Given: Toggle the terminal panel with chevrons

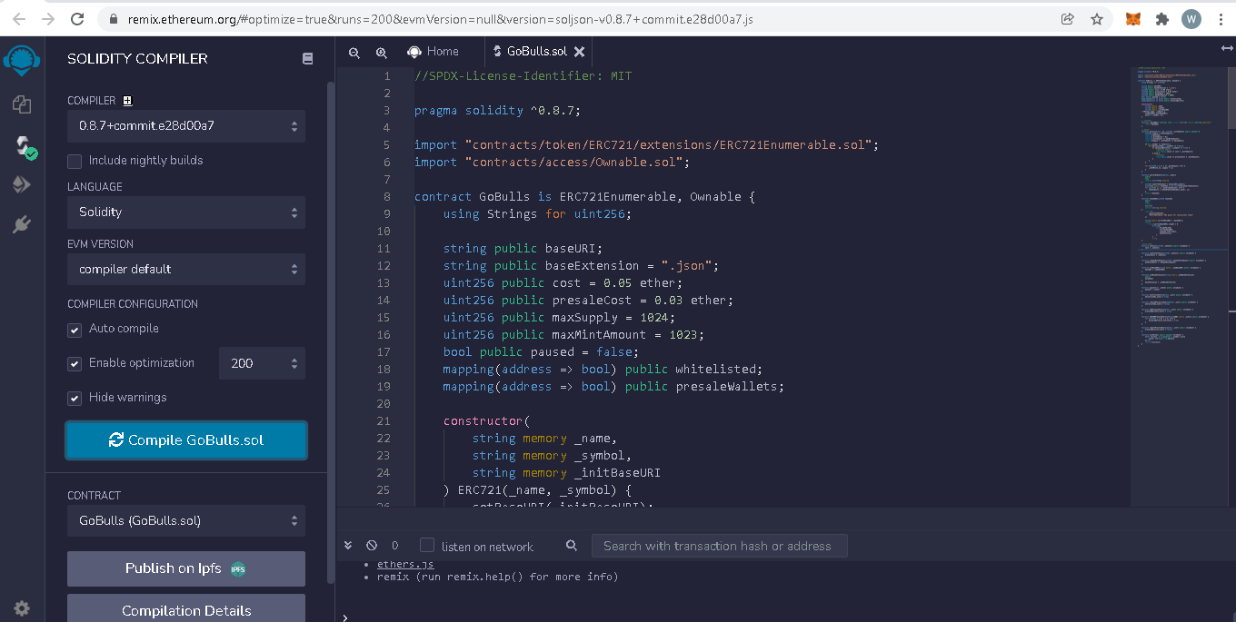Looking at the screenshot, I should tap(348, 546).
